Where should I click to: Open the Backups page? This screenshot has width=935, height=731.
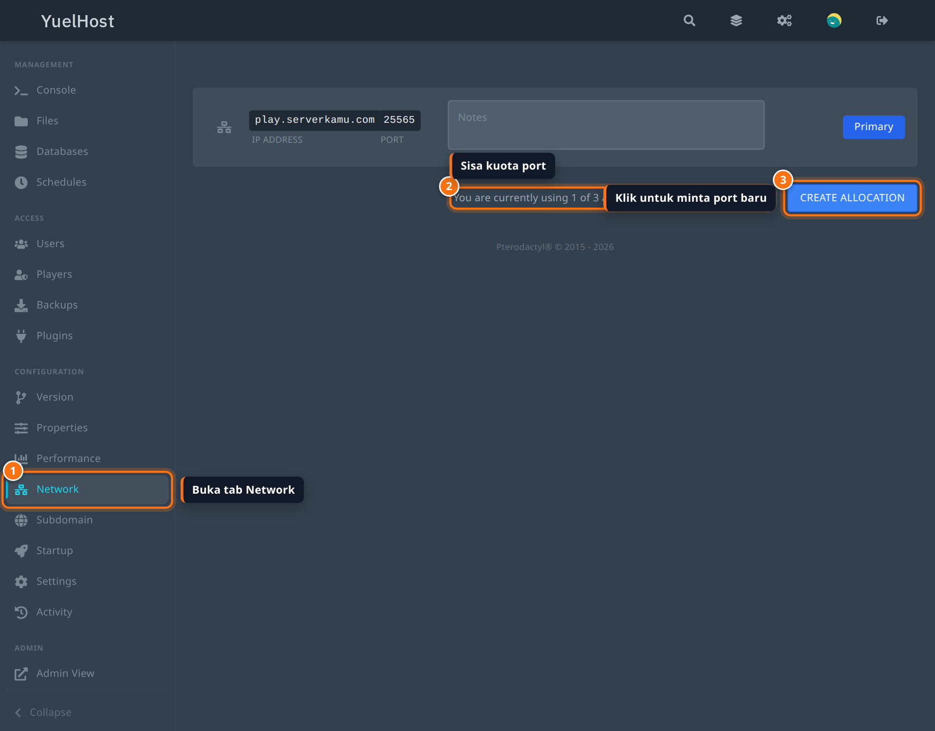[x=88, y=305]
